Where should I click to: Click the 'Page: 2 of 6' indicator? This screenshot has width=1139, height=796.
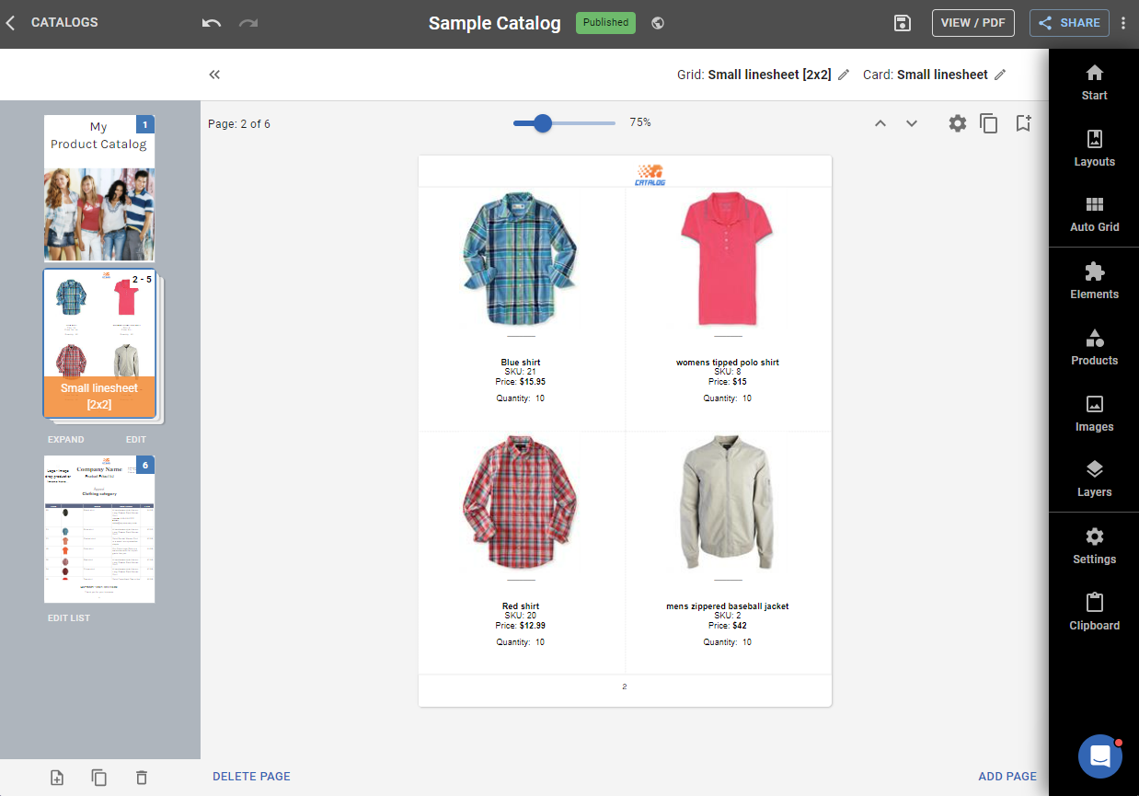coord(239,124)
